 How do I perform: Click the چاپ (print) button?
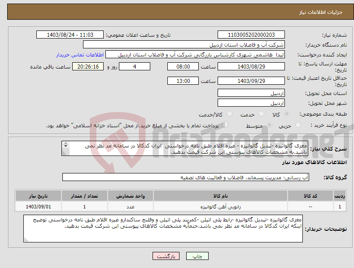tap(197, 256)
